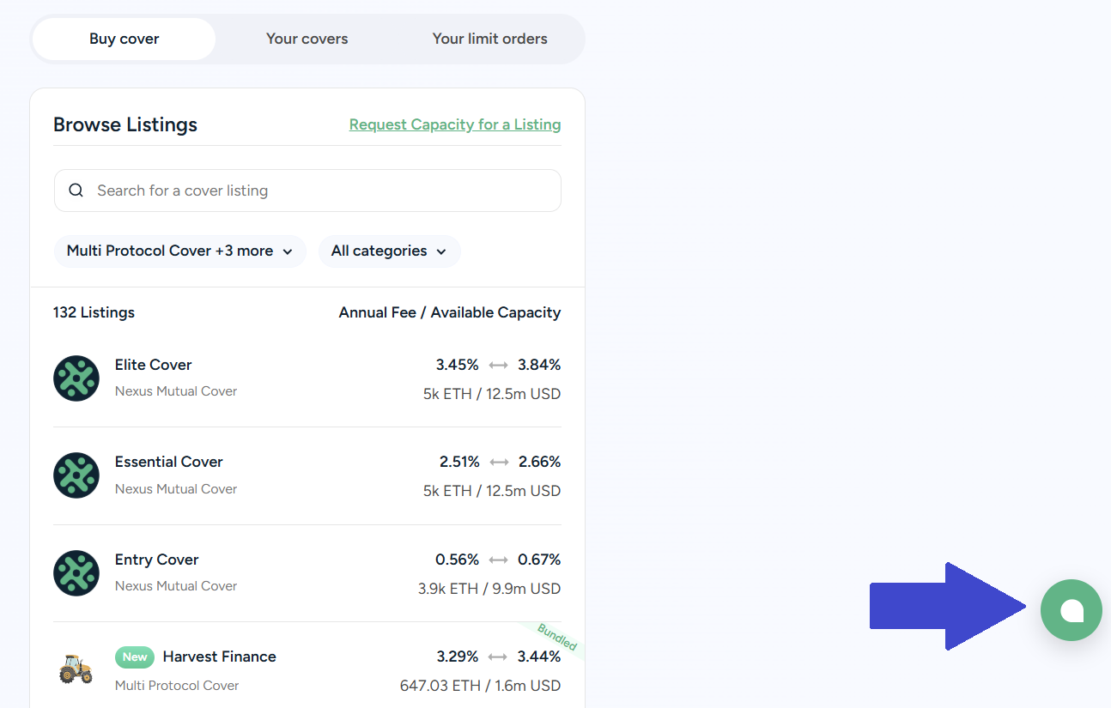Click the Entry Cover Nexus logo
This screenshot has width=1111, height=708.
tap(76, 573)
